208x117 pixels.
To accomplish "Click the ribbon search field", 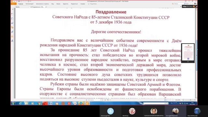I will point(179,4).
